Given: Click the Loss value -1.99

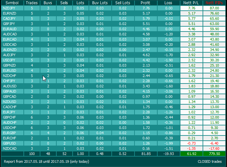Looking at the screenshot, I should [168, 144].
